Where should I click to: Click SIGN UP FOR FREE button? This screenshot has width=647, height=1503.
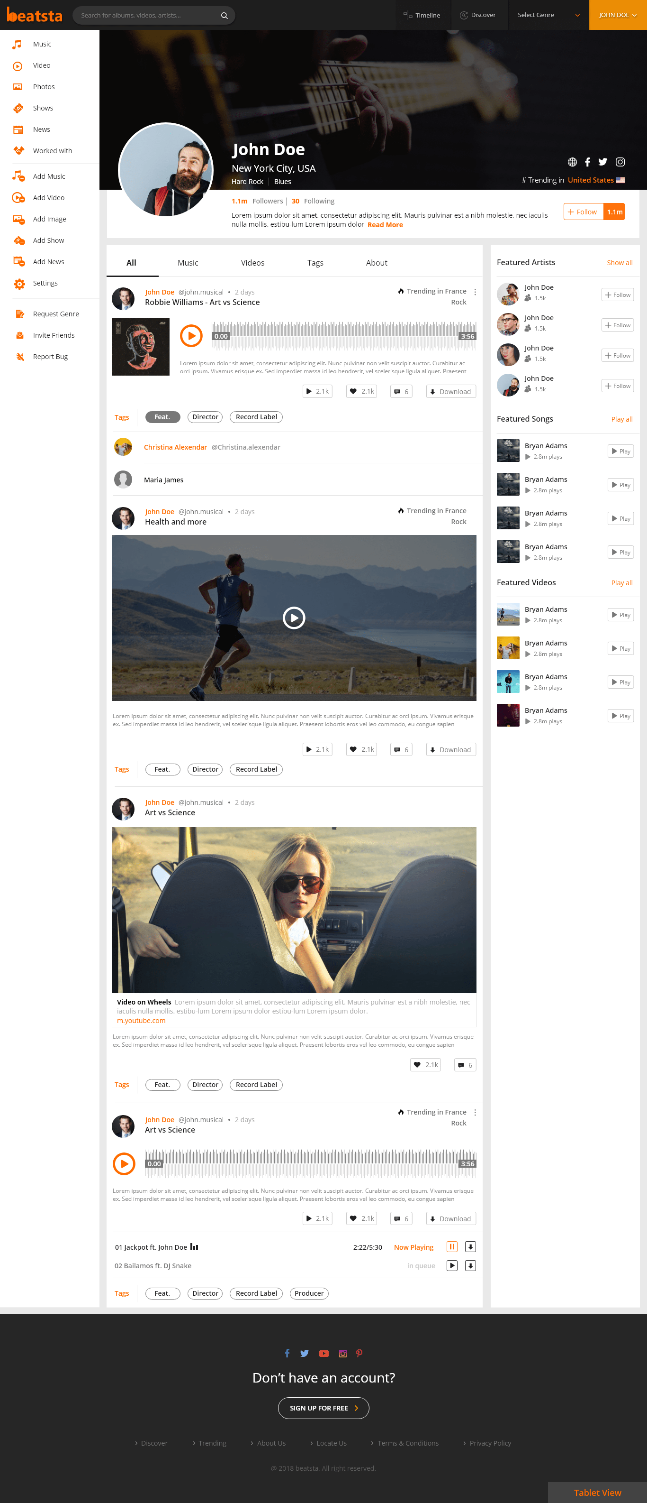click(x=323, y=1408)
